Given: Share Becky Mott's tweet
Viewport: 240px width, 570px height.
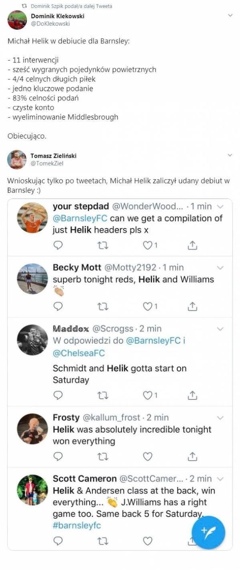Looking at the screenshot, I should (192, 306).
